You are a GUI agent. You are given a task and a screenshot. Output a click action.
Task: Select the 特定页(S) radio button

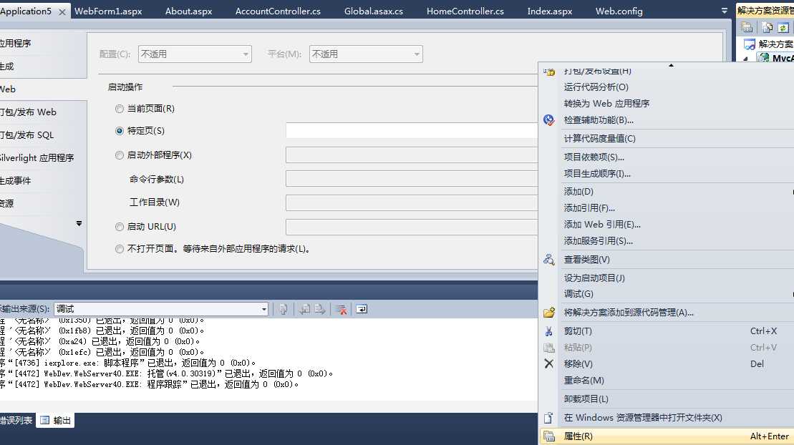click(120, 131)
